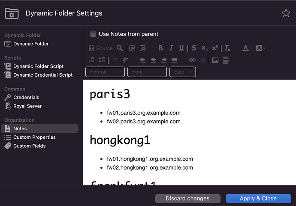Screen dimensions: 296x206
Task: Mark settings as favorite with the star
Action: 286,13
